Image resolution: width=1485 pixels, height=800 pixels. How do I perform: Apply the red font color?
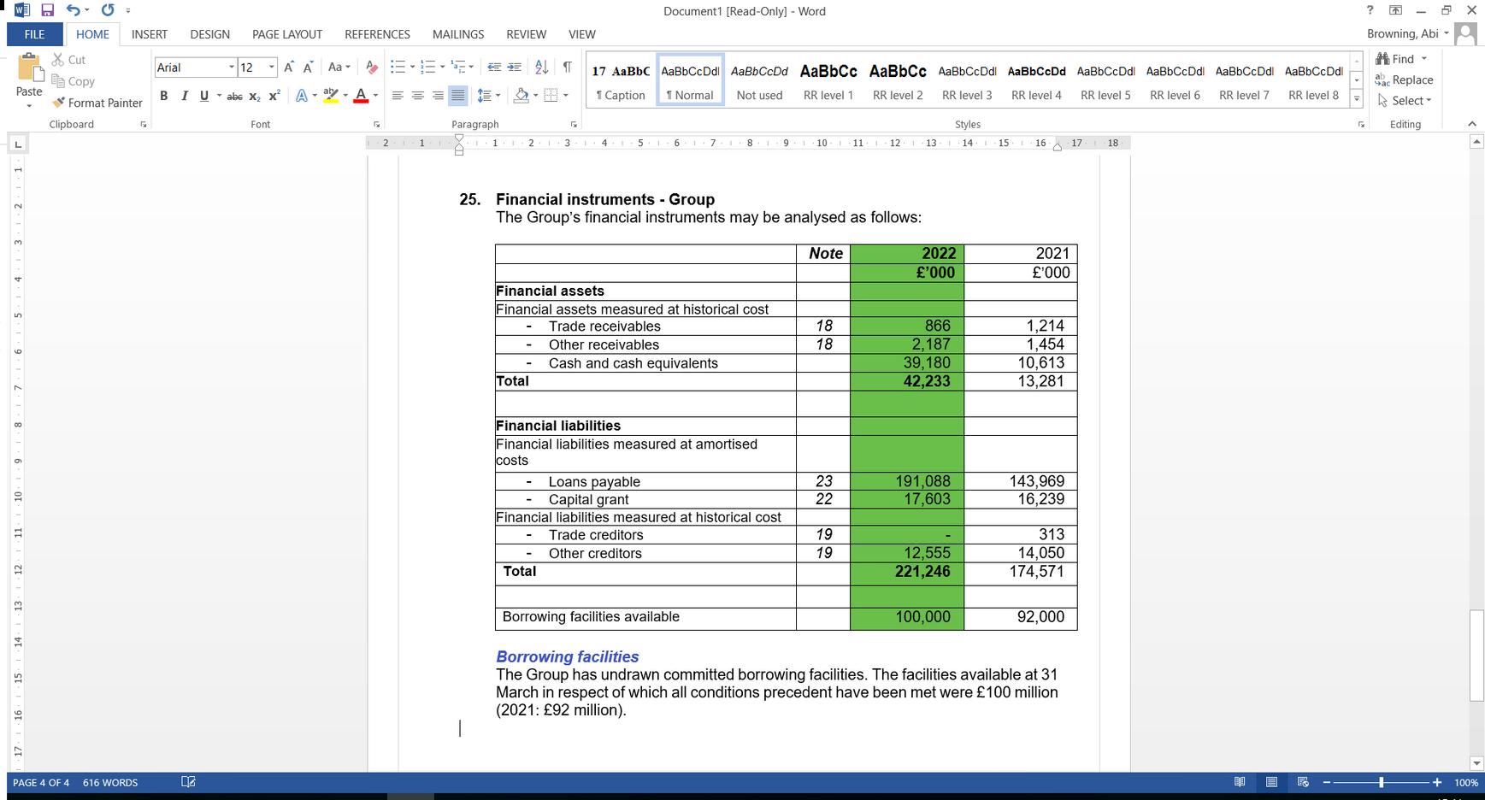pyautogui.click(x=361, y=96)
